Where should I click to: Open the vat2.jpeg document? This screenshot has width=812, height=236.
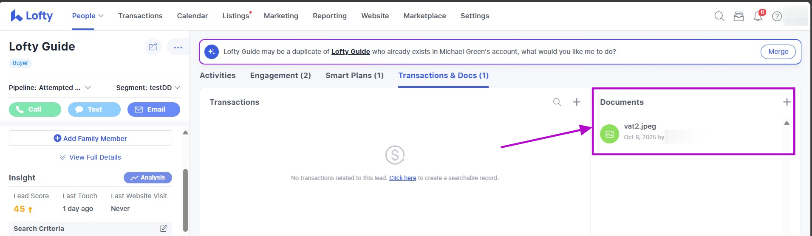pyautogui.click(x=639, y=126)
